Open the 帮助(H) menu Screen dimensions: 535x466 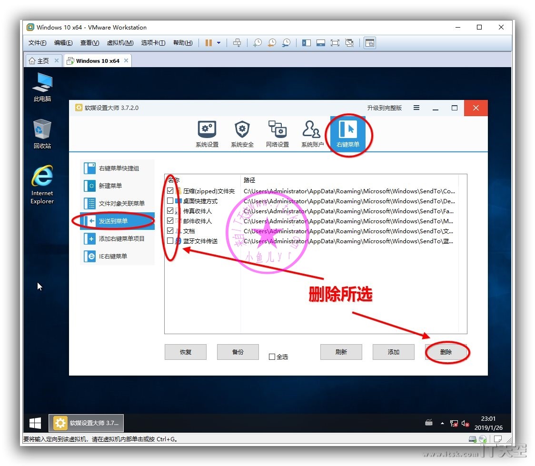[183, 43]
